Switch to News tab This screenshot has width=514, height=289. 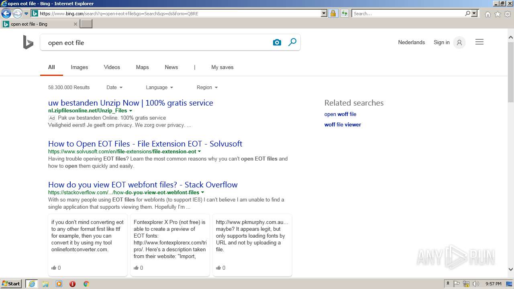pyautogui.click(x=171, y=67)
